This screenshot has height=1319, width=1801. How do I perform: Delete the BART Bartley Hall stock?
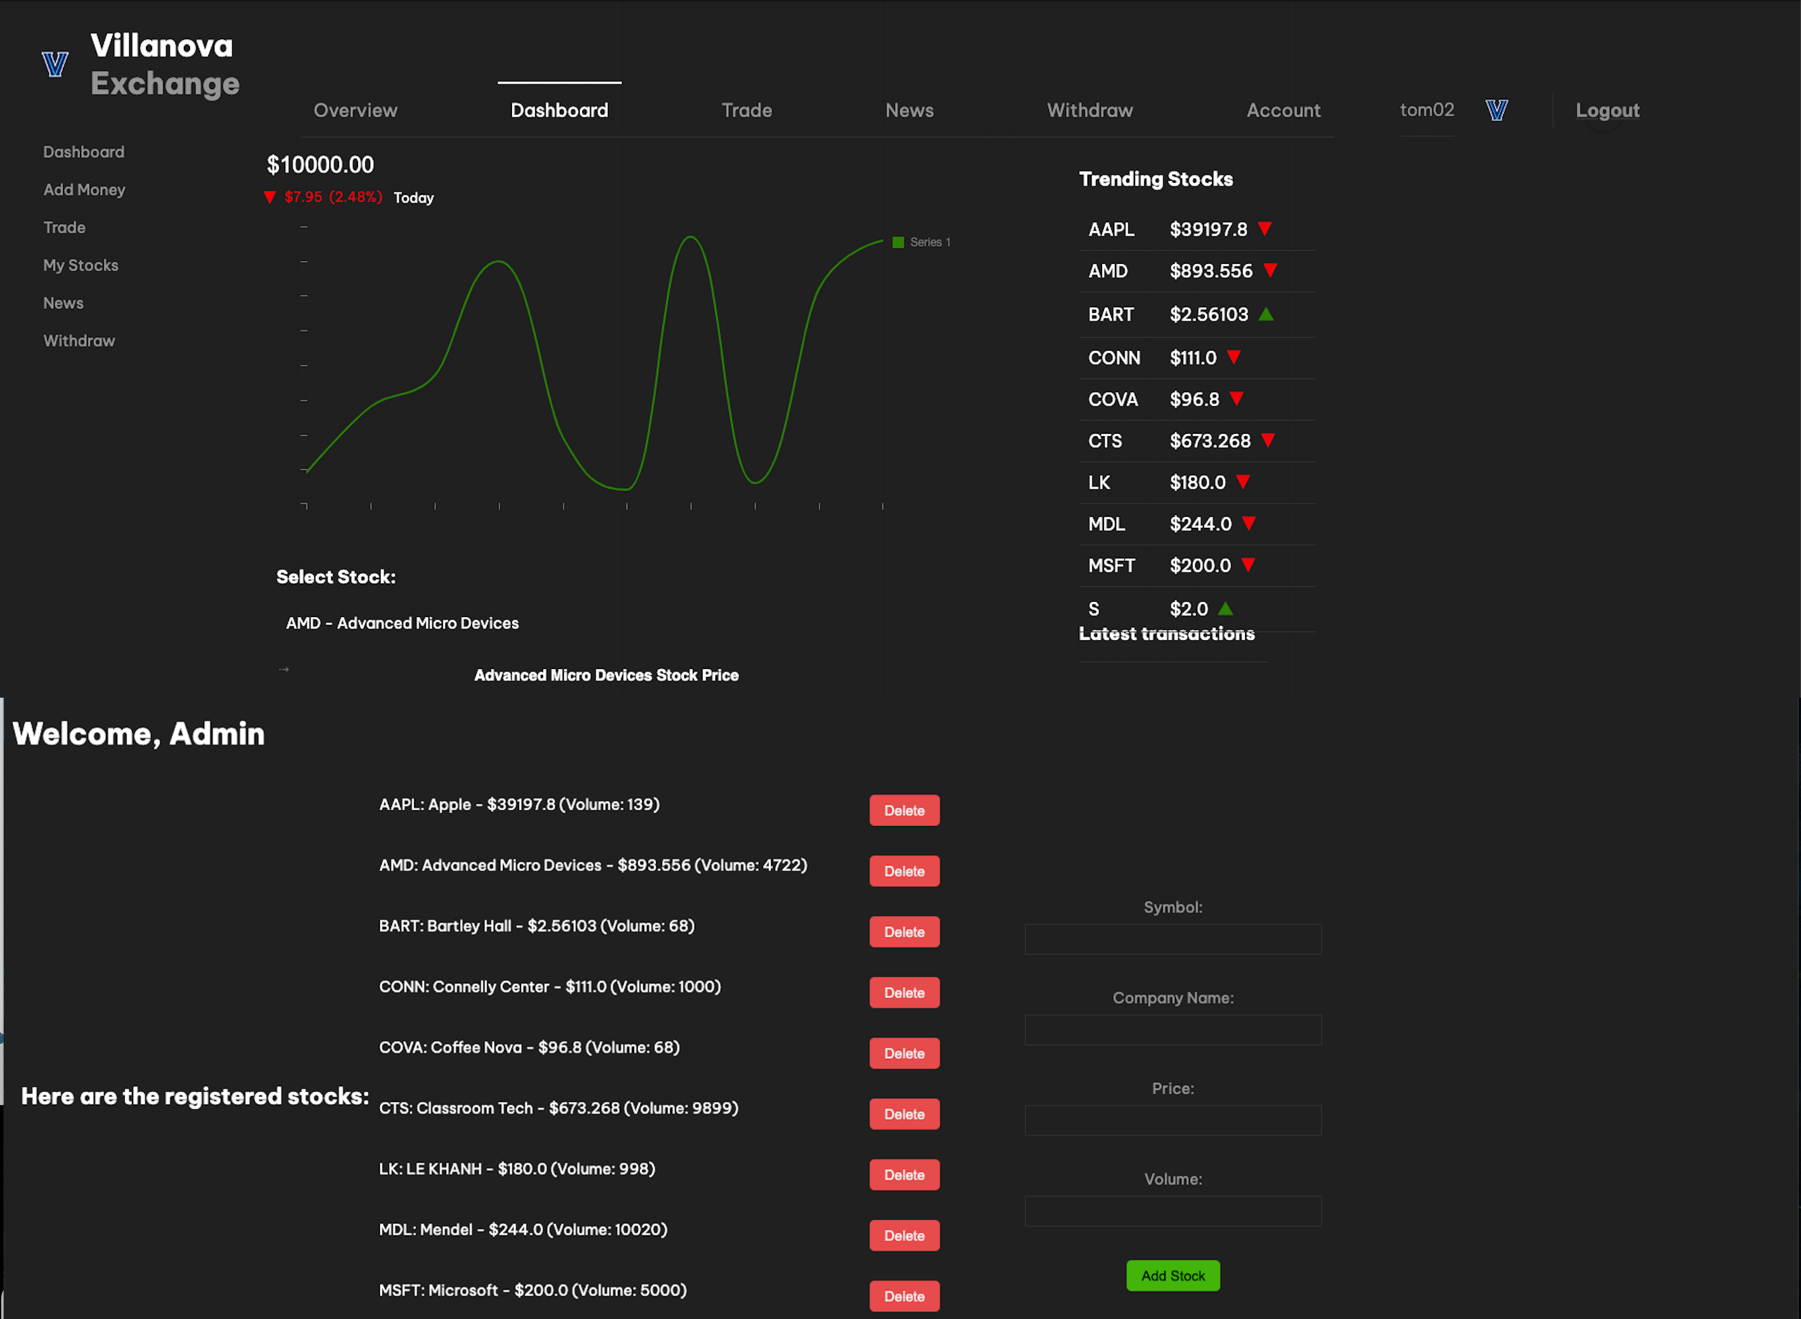905,932
